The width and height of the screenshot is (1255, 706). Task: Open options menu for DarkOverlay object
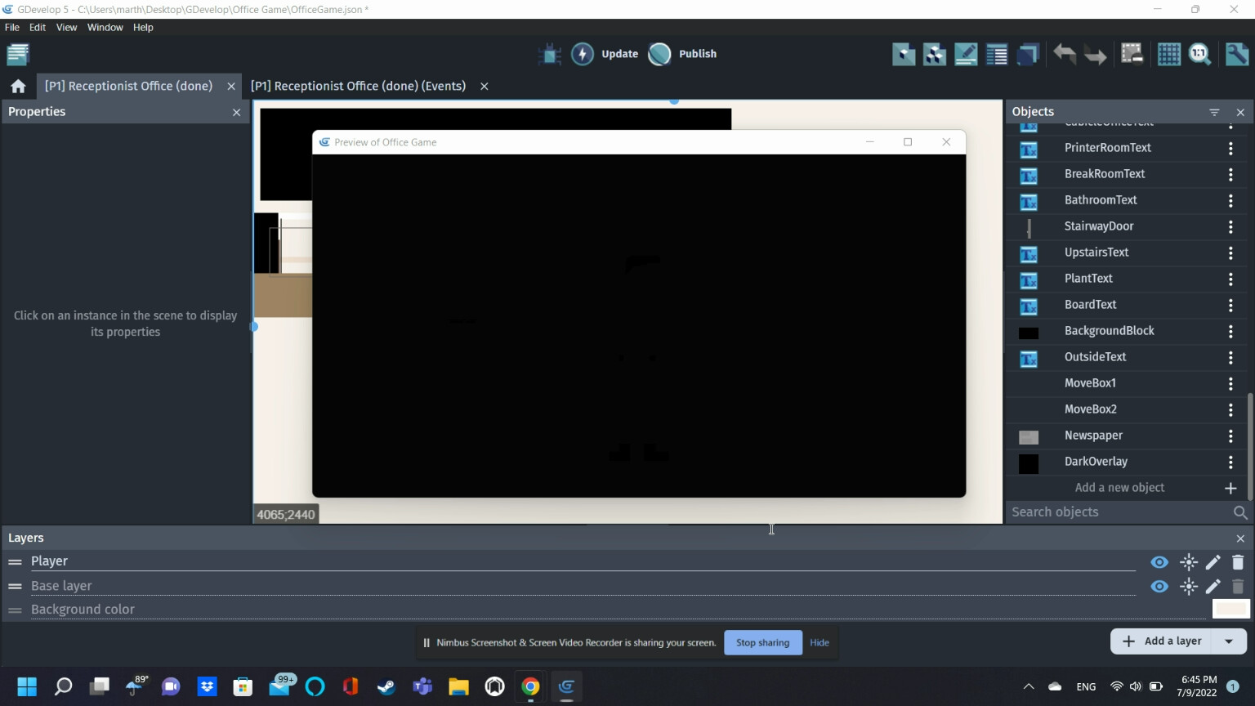[x=1230, y=462]
